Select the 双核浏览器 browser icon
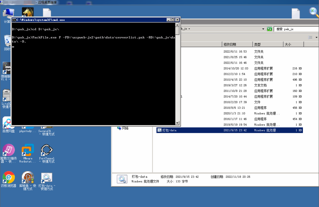The image size is (319, 207). [8, 178]
